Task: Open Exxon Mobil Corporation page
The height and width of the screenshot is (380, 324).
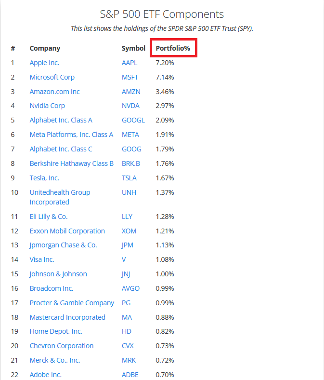Action: [x=67, y=231]
